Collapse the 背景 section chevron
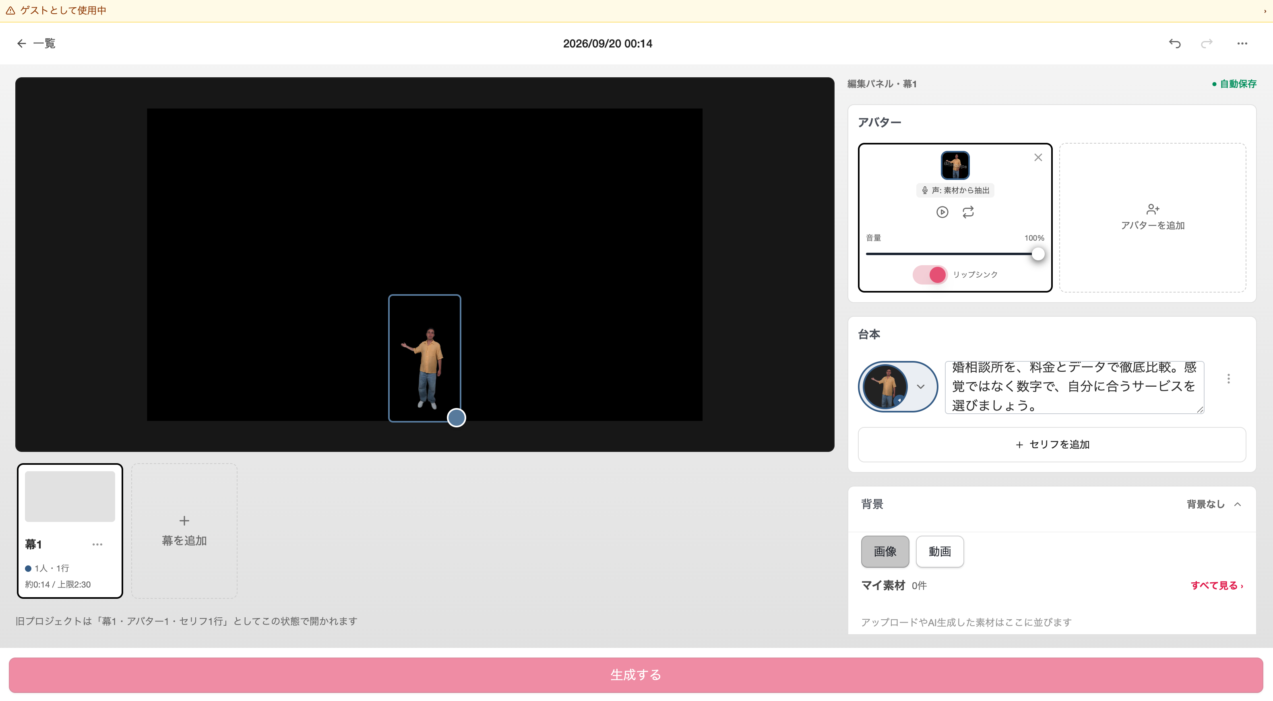This screenshot has height=701, width=1273. coord(1238,504)
